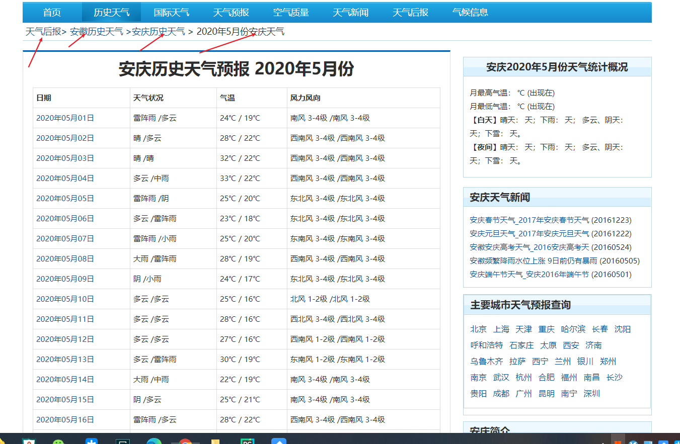Click the 西安 city link
Image resolution: width=680 pixels, height=444 pixels.
[x=571, y=345]
